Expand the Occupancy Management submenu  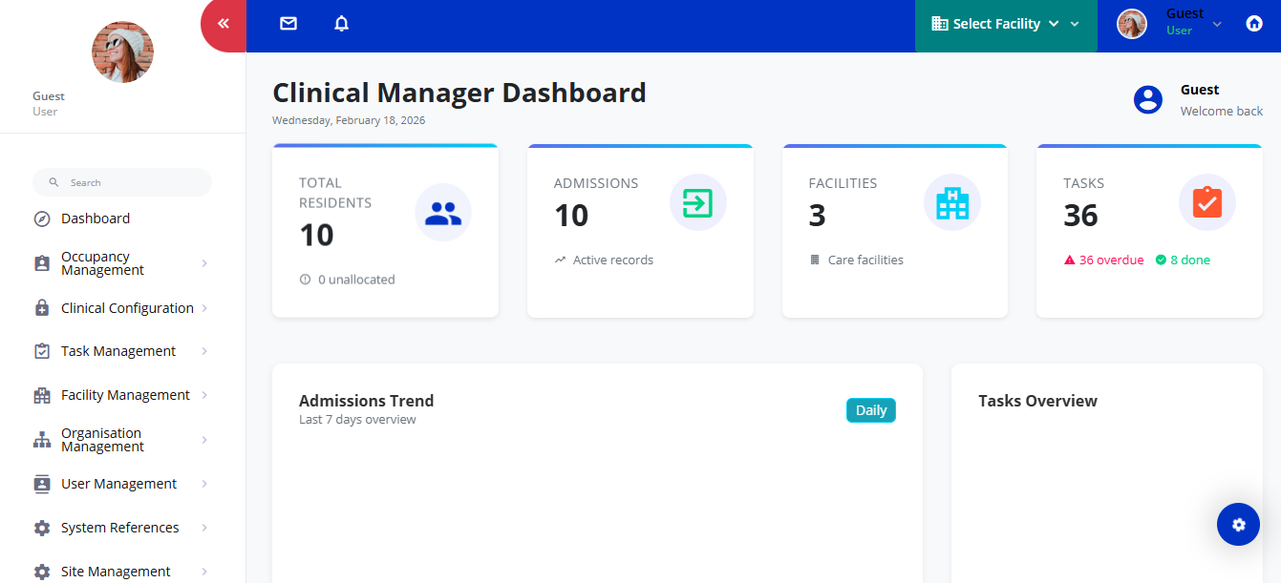(x=121, y=263)
